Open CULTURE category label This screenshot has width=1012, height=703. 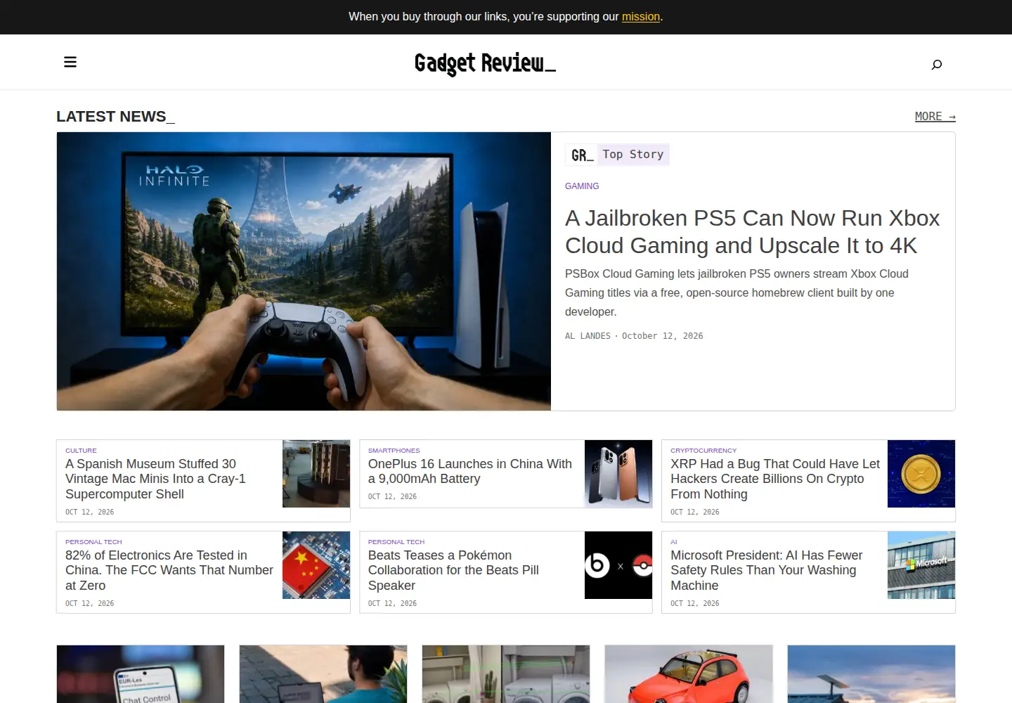(x=81, y=451)
